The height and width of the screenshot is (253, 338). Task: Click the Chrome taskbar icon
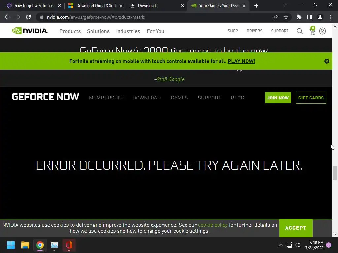point(40,245)
